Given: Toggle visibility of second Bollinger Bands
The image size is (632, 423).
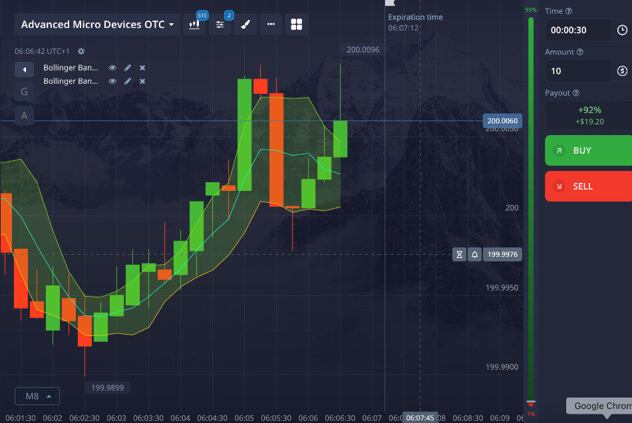Looking at the screenshot, I should pyautogui.click(x=112, y=81).
